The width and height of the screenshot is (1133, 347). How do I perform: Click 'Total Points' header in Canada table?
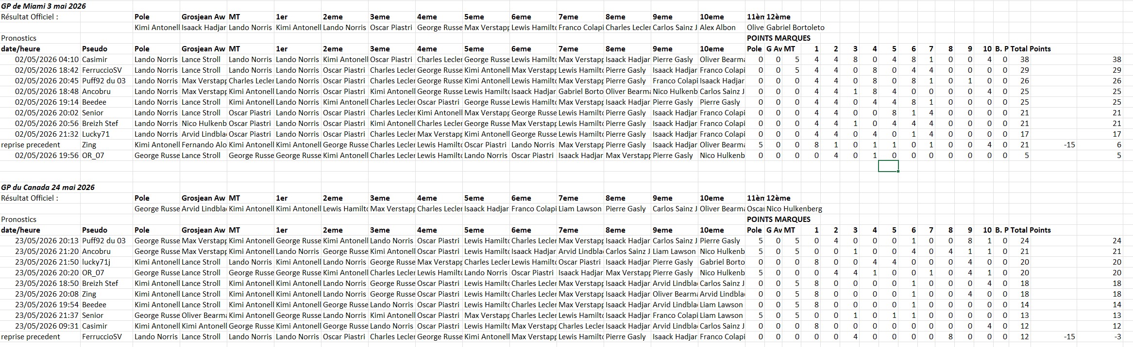1031,230
